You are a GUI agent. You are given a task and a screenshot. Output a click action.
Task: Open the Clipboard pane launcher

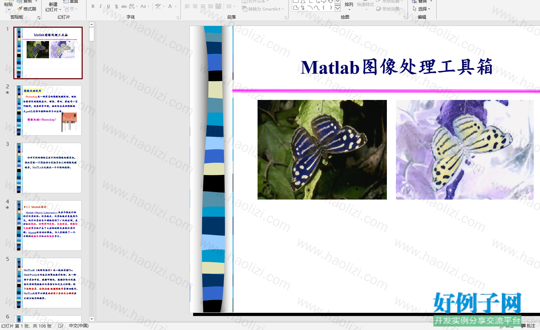point(39,18)
